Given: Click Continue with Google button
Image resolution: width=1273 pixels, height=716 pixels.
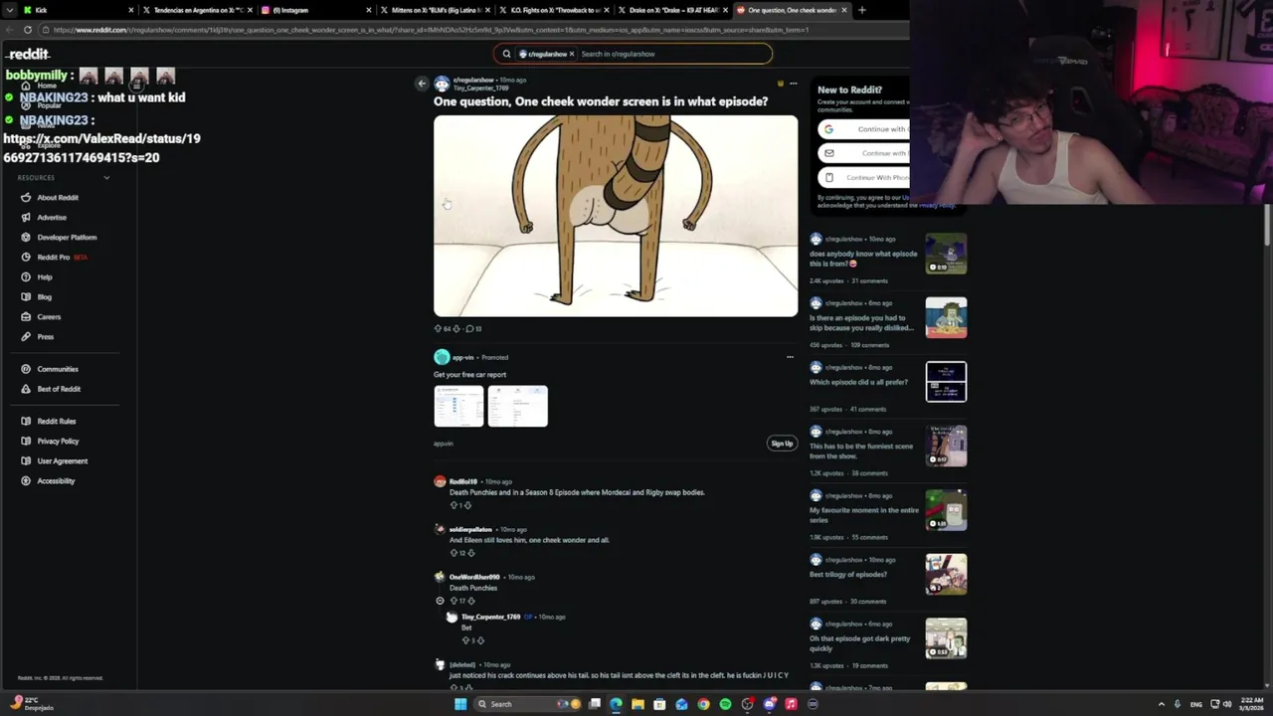Looking at the screenshot, I should click(x=863, y=129).
